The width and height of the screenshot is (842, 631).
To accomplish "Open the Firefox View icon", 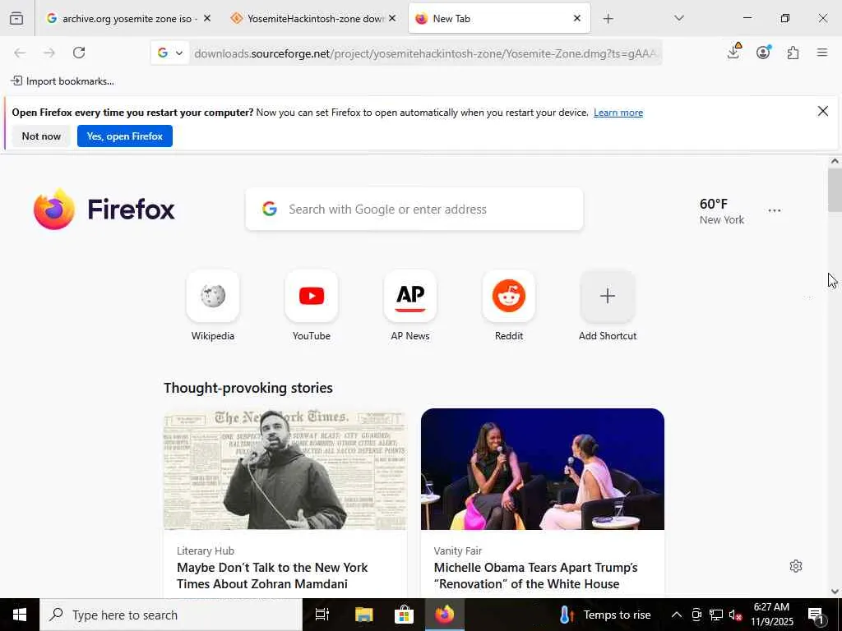I will click(16, 19).
